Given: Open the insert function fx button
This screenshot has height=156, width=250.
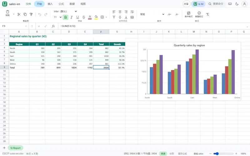Looking at the screenshot, I should tap(53, 26).
